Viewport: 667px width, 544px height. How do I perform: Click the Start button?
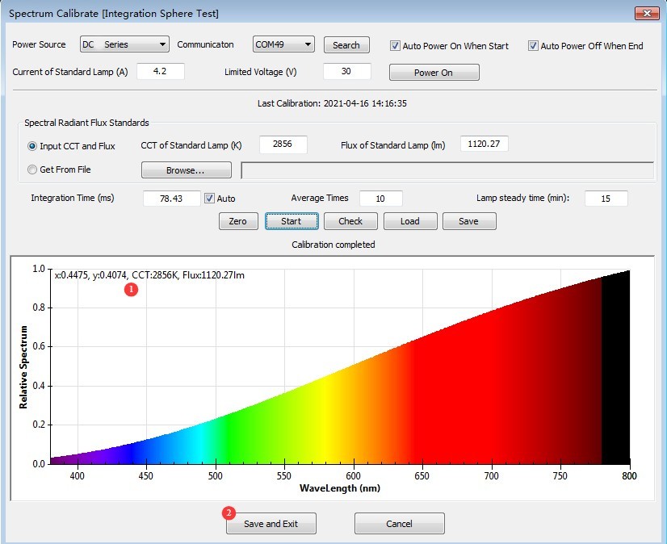coord(292,221)
